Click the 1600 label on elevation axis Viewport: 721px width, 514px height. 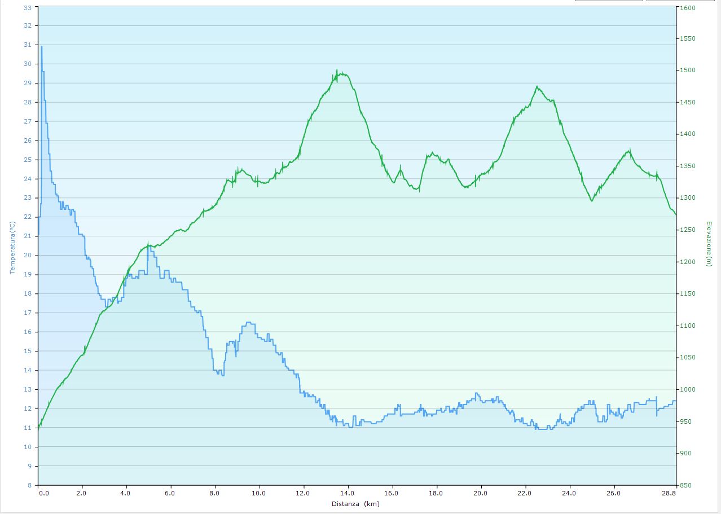click(x=687, y=8)
